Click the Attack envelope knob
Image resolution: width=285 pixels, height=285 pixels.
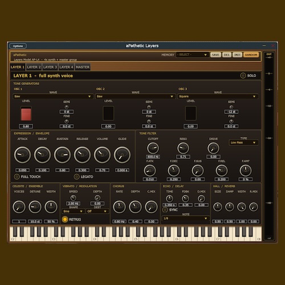[x=22, y=154]
